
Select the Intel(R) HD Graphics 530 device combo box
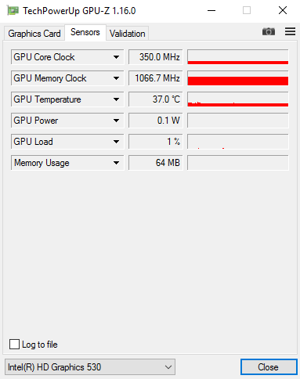90,366
